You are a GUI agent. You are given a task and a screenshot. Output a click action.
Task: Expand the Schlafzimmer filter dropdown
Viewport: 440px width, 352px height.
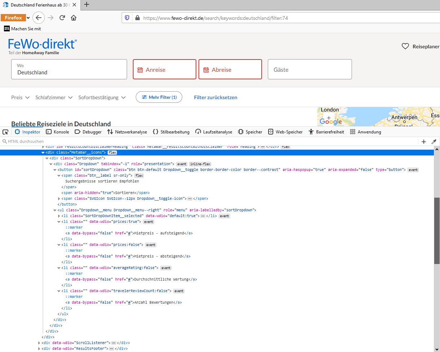pyautogui.click(x=54, y=97)
